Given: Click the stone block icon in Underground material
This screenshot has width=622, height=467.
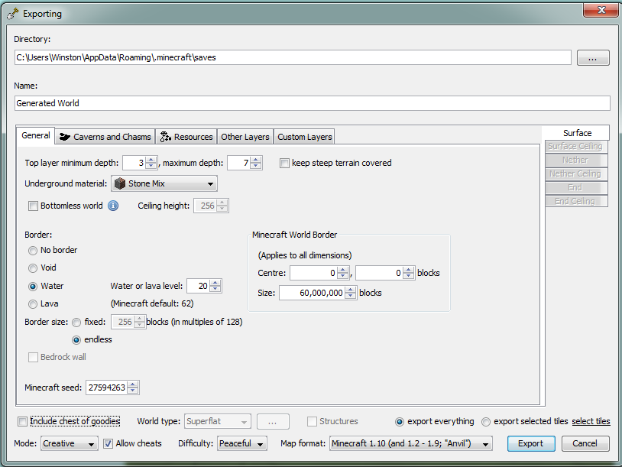Looking at the screenshot, I should tap(120, 183).
